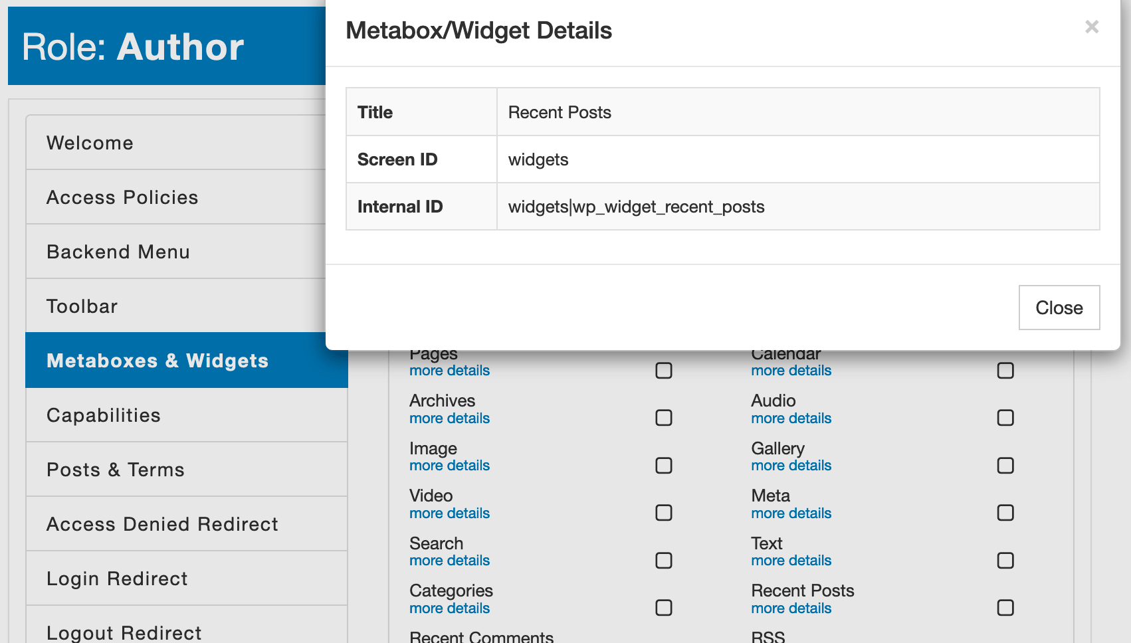
Task: View more details for Gallery
Action: coord(791,466)
